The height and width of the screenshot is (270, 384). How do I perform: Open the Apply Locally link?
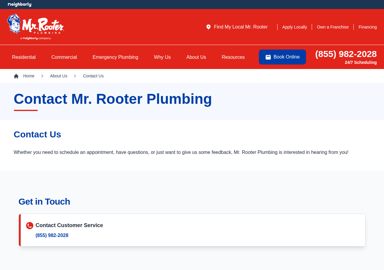pos(295,27)
